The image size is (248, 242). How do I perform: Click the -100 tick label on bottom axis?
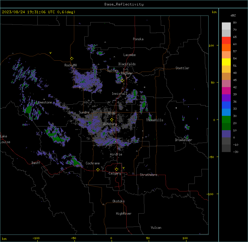[36, 238]
